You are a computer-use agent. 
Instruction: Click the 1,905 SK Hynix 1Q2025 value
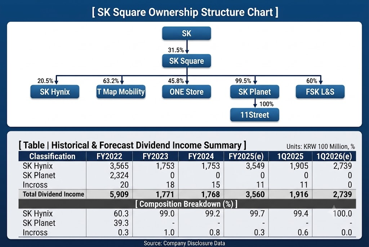[299, 166]
